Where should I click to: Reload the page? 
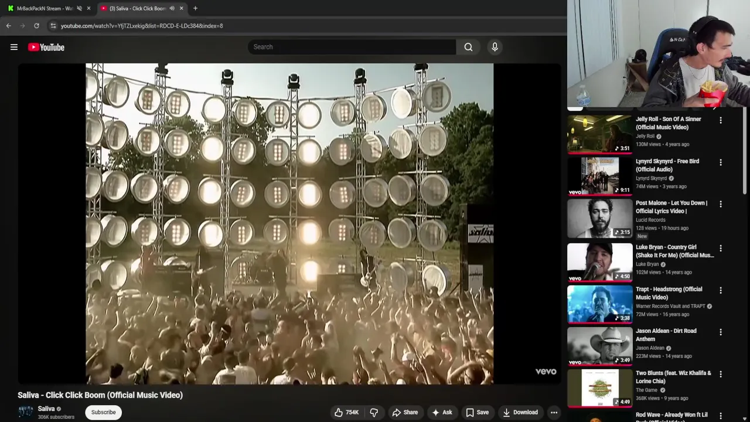pos(36,26)
